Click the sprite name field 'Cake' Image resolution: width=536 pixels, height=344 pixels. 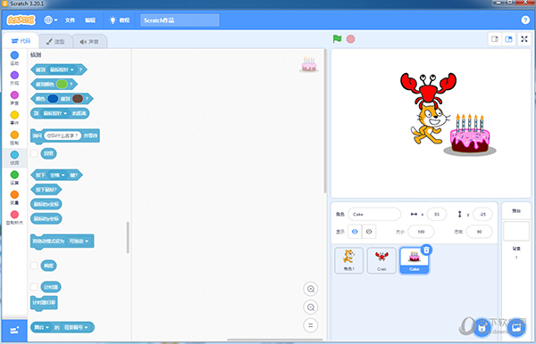[x=374, y=214]
